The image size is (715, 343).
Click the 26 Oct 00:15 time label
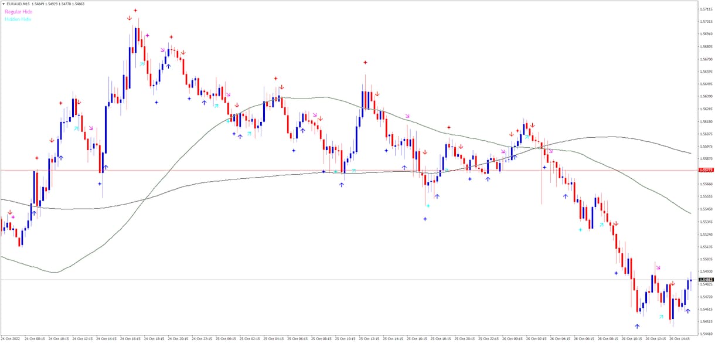tap(513, 338)
